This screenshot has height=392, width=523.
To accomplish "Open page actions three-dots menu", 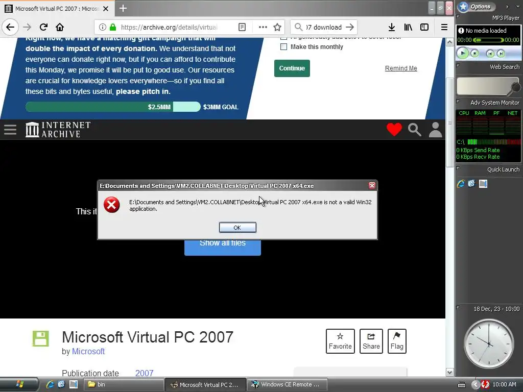I will [x=263, y=27].
